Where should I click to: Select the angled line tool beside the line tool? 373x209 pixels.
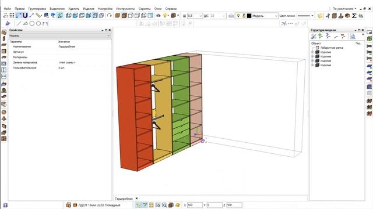pos(25,23)
